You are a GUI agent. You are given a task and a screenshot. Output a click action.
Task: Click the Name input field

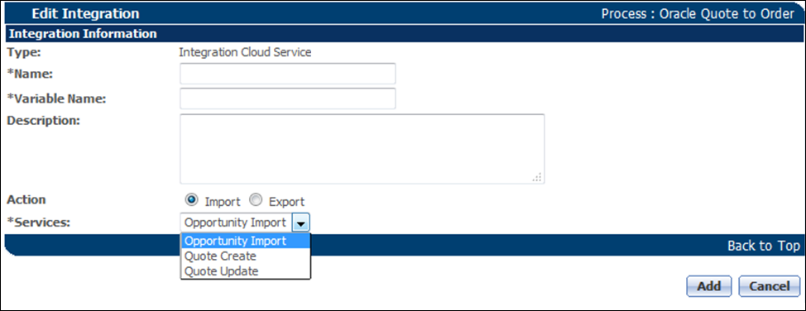click(288, 74)
